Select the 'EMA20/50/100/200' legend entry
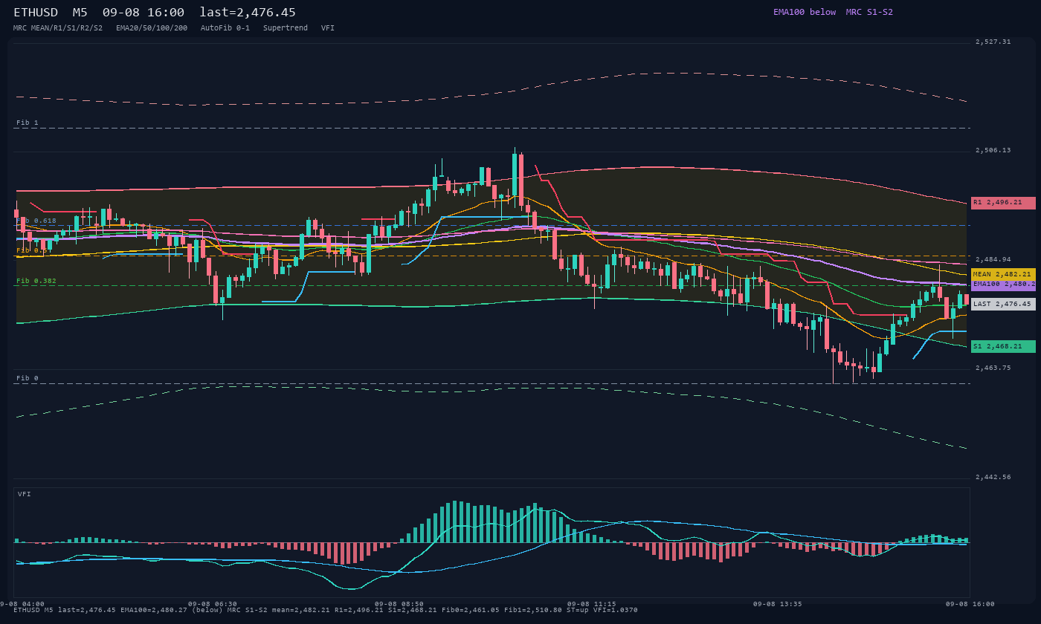 click(152, 27)
